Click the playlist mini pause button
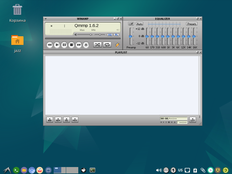Image resolution: width=232 pixels, height=174 pixels. [x=166, y=122]
